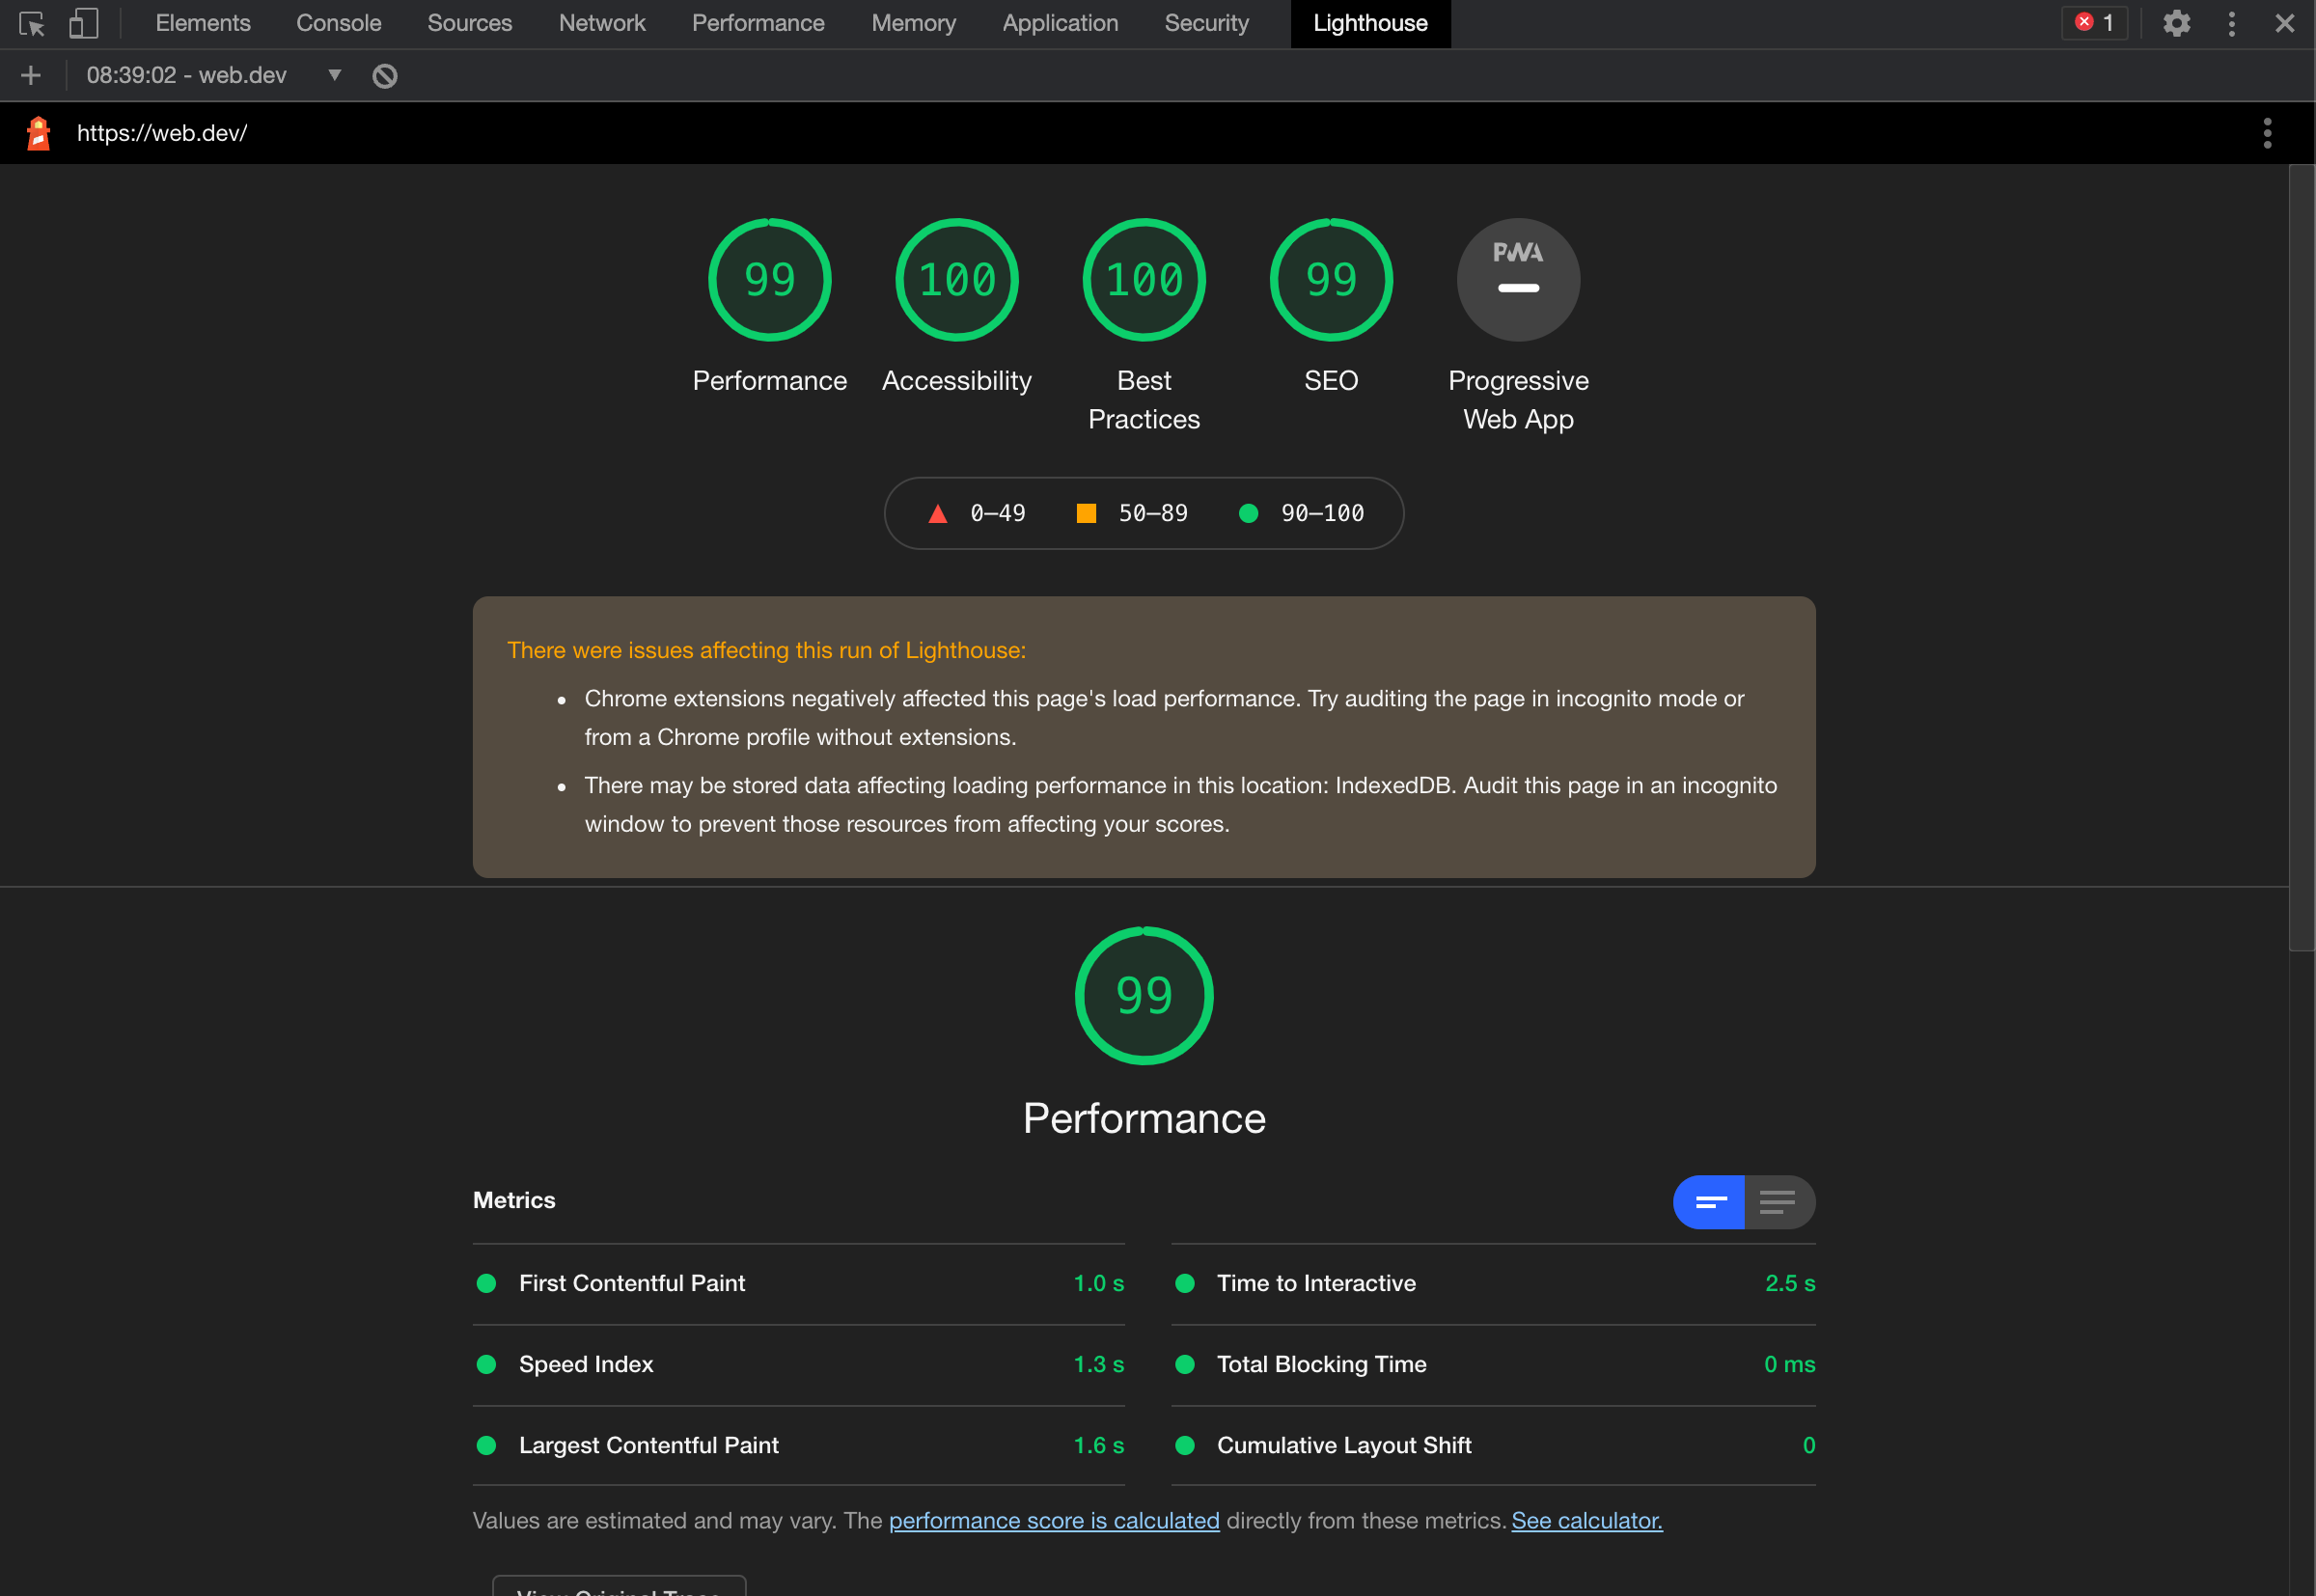Open the Application tab
The width and height of the screenshot is (2316, 1596).
tap(1059, 23)
